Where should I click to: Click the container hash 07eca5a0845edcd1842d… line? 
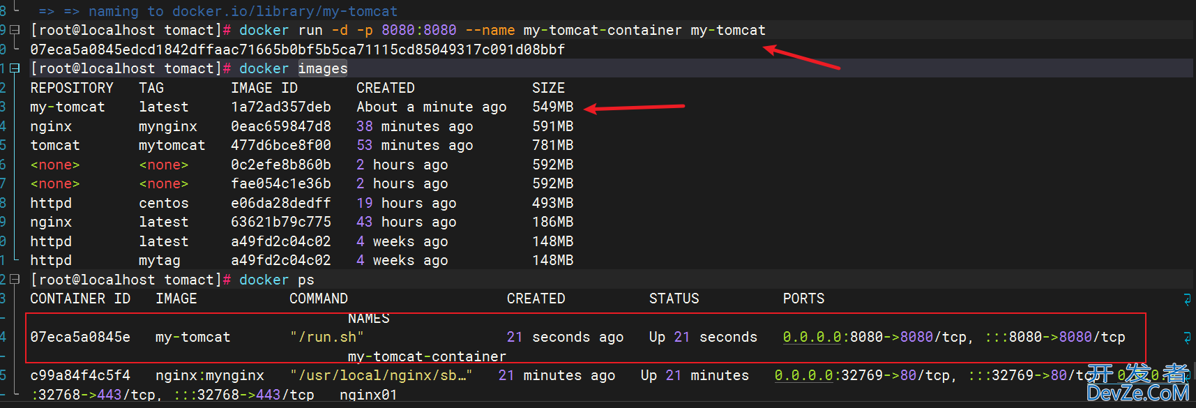point(298,50)
